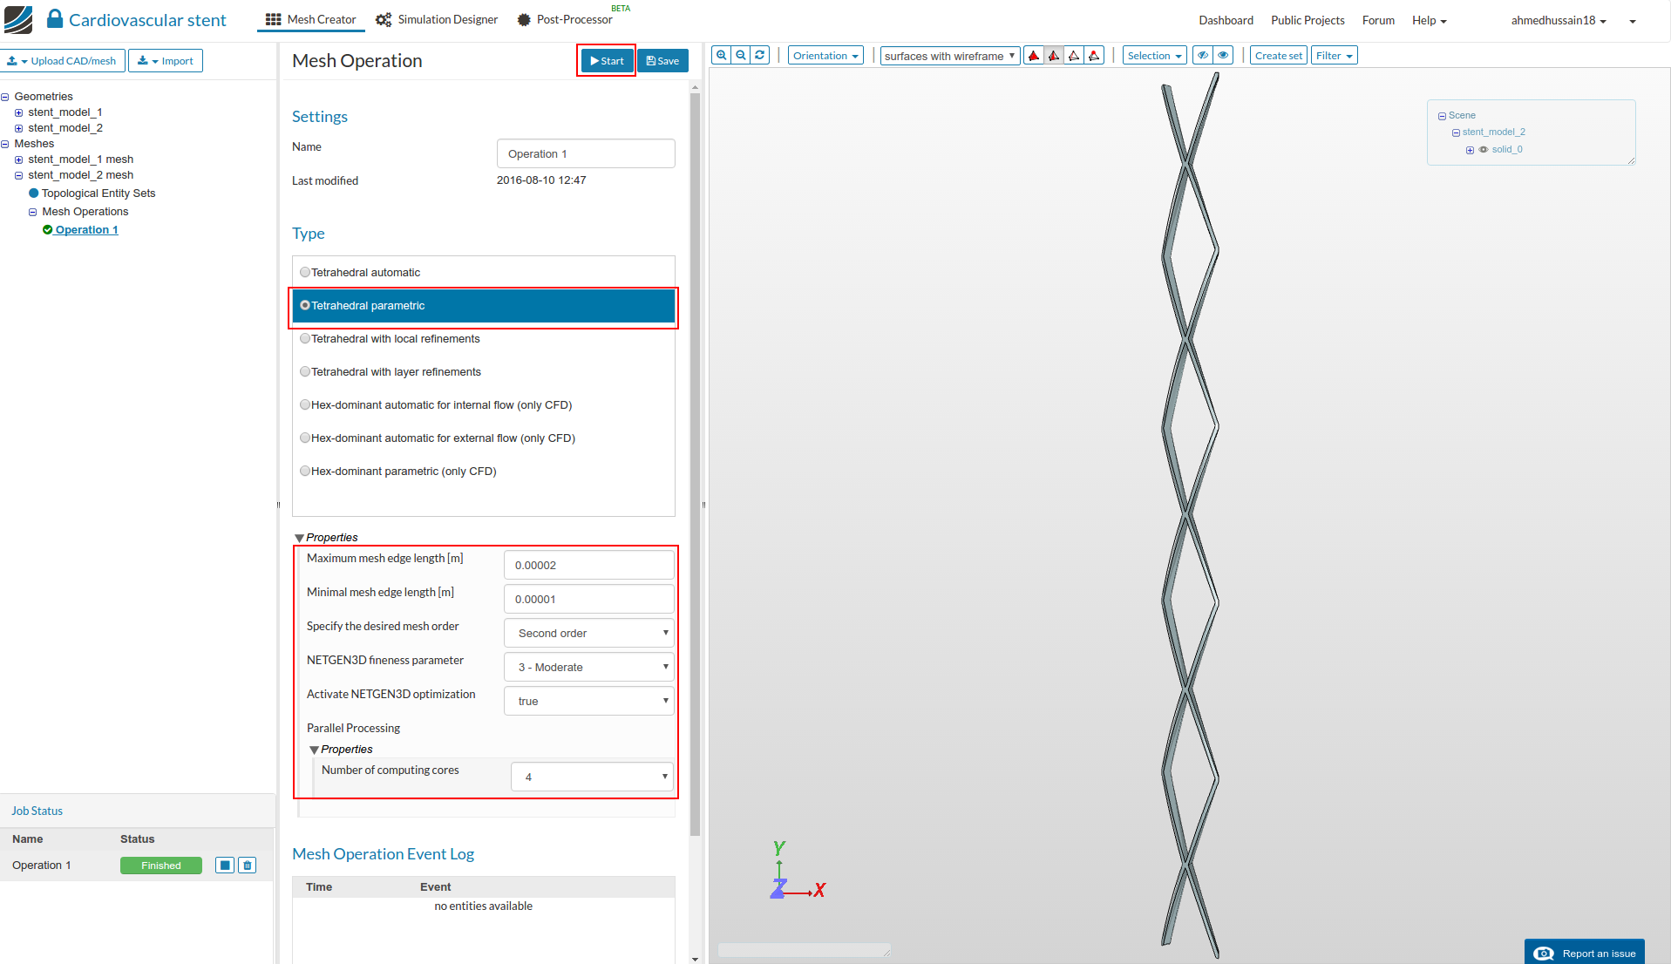Toggle visibility of solid_0 in Scene tree
Screen dimensions: 1671x964
click(1484, 150)
